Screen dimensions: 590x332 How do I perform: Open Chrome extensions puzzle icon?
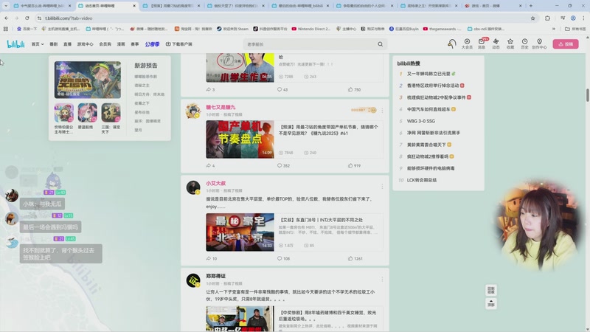point(547,18)
